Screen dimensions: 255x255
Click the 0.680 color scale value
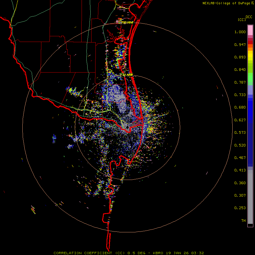240,107
